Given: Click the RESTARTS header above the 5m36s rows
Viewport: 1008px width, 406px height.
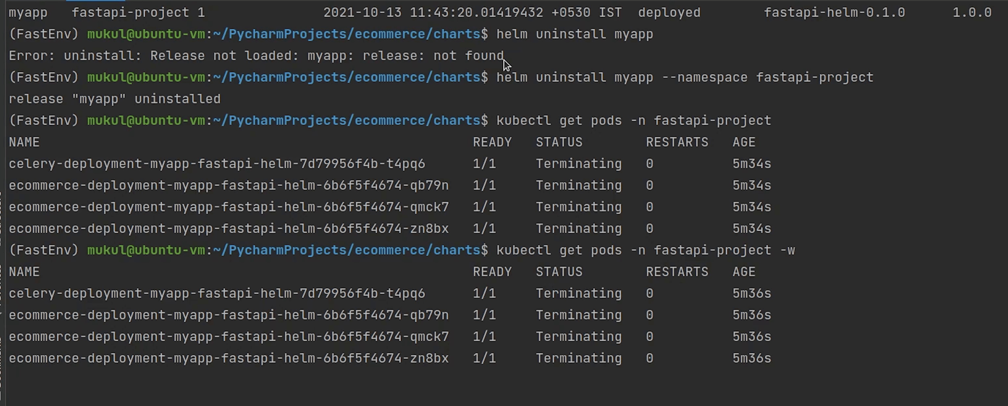Looking at the screenshot, I should tap(677, 272).
